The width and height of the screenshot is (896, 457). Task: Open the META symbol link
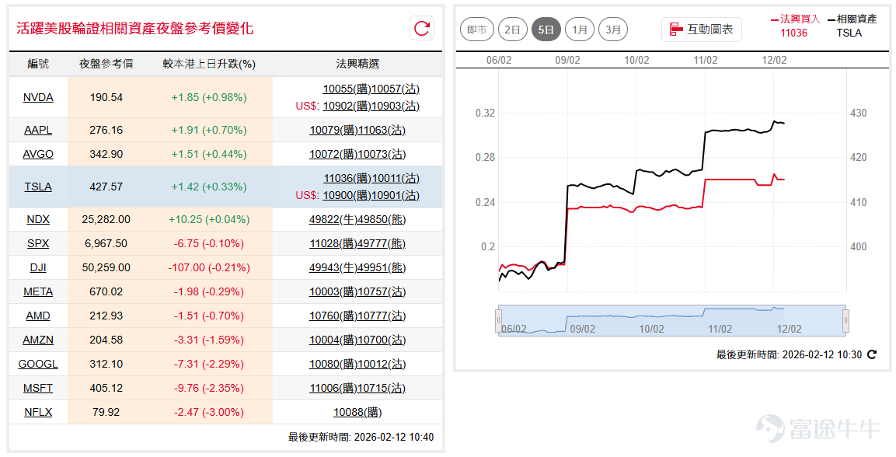tap(38, 292)
